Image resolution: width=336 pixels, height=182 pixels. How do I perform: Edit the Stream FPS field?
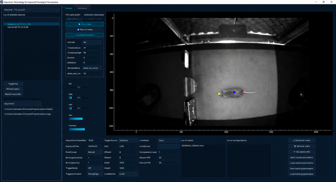pos(168,158)
